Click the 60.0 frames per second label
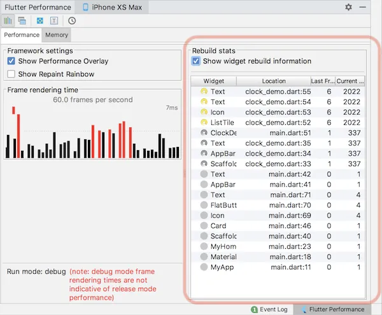This screenshot has height=315, width=382. (93, 99)
